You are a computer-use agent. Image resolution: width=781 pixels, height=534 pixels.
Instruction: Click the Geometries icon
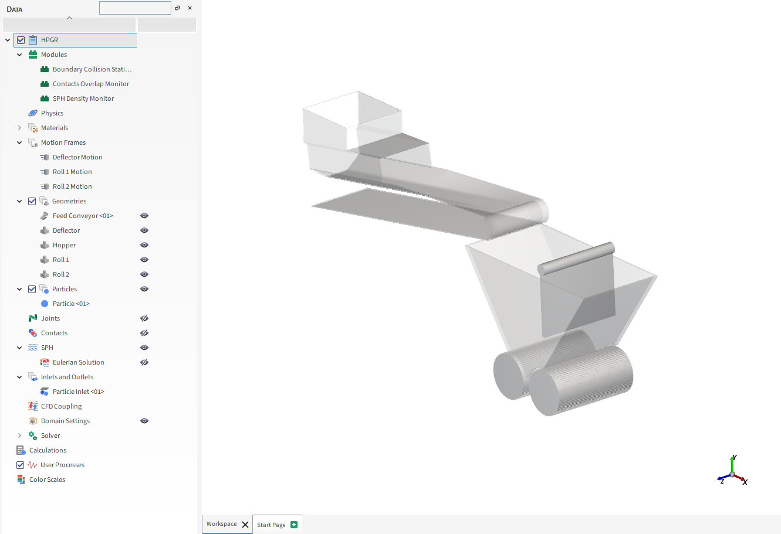point(44,201)
